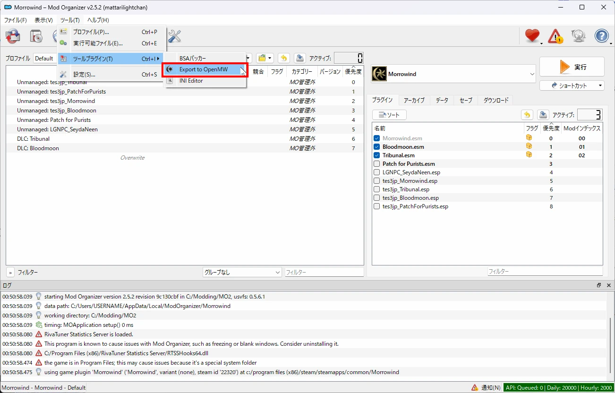Click the red heart endorse icon
The image size is (615, 393).
tap(532, 36)
